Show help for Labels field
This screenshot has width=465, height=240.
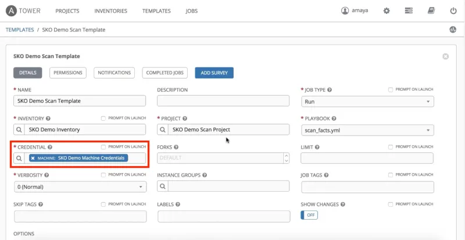(x=178, y=205)
